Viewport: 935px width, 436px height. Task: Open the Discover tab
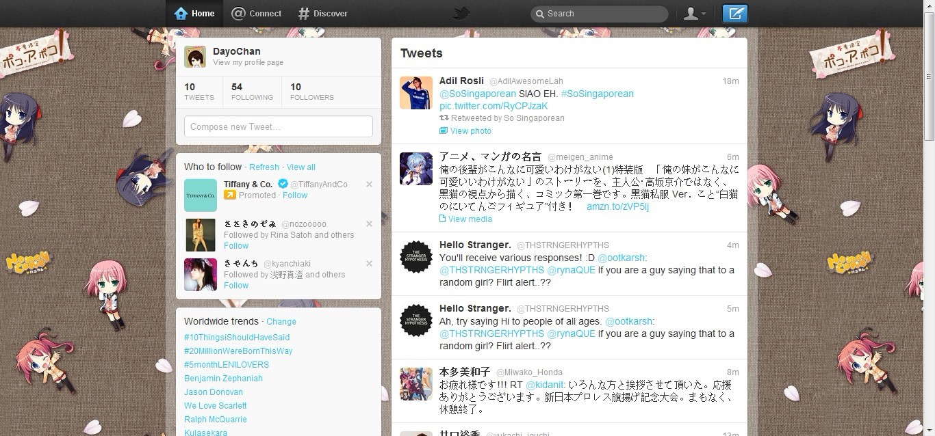pos(323,13)
